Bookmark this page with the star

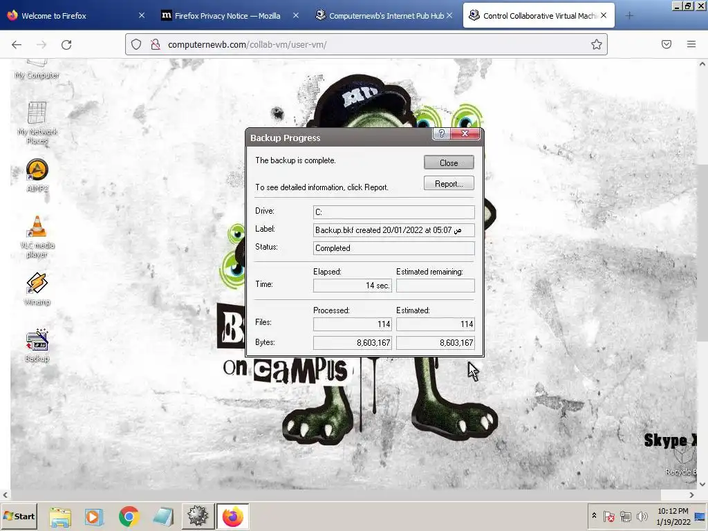[597, 44]
